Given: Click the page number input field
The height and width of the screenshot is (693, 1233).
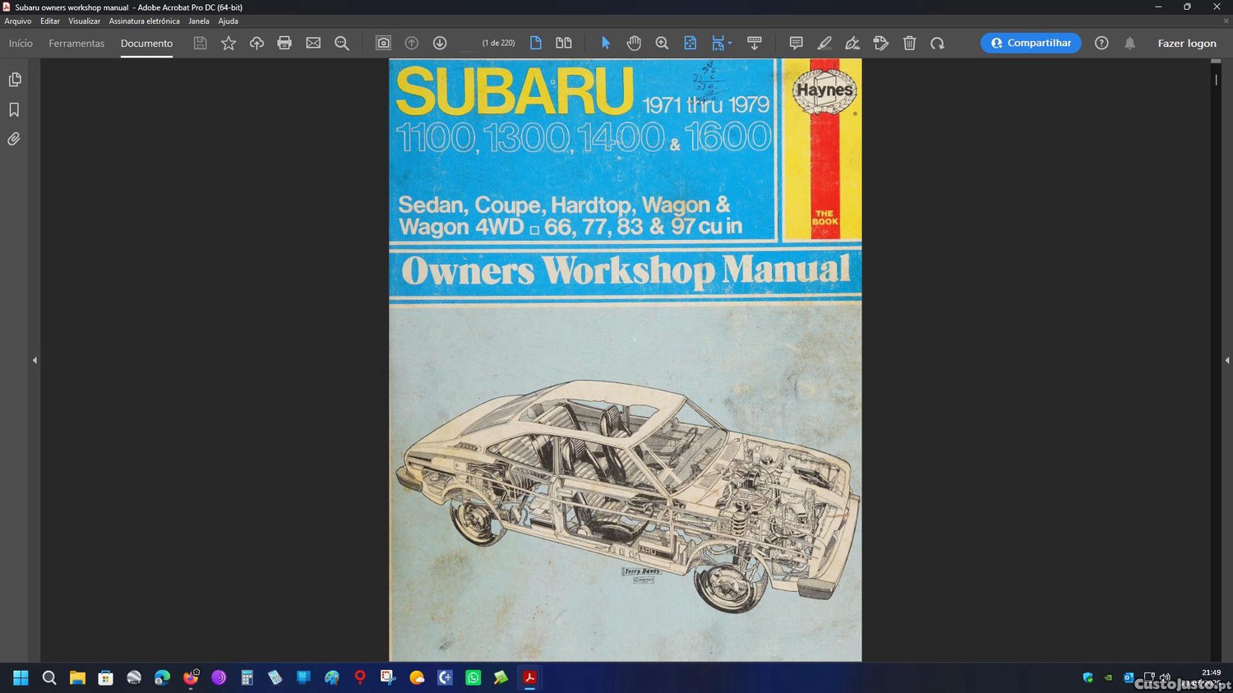Looking at the screenshot, I should (469, 43).
